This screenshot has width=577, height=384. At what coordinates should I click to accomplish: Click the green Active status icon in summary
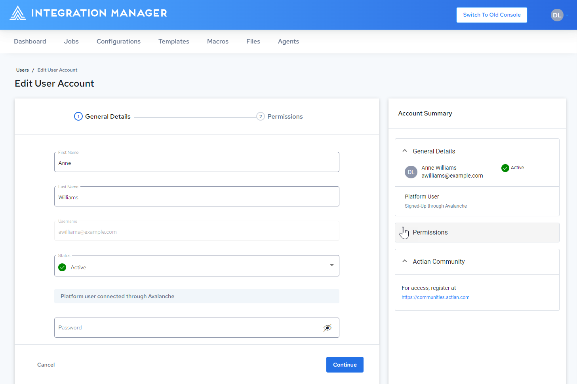click(505, 168)
